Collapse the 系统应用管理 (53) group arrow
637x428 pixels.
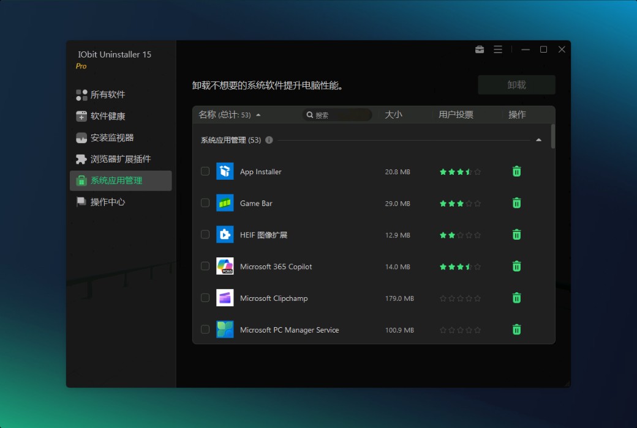click(538, 140)
